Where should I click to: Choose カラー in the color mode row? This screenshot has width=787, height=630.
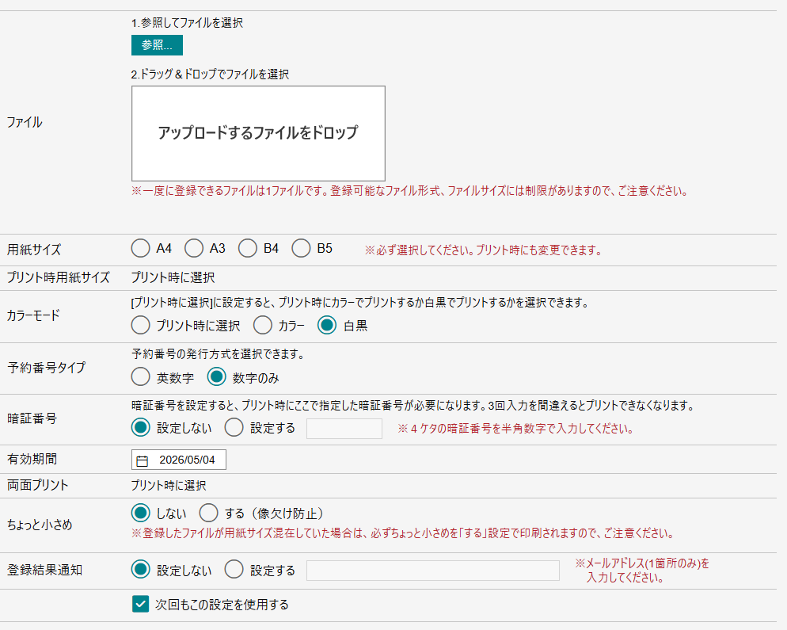[262, 325]
